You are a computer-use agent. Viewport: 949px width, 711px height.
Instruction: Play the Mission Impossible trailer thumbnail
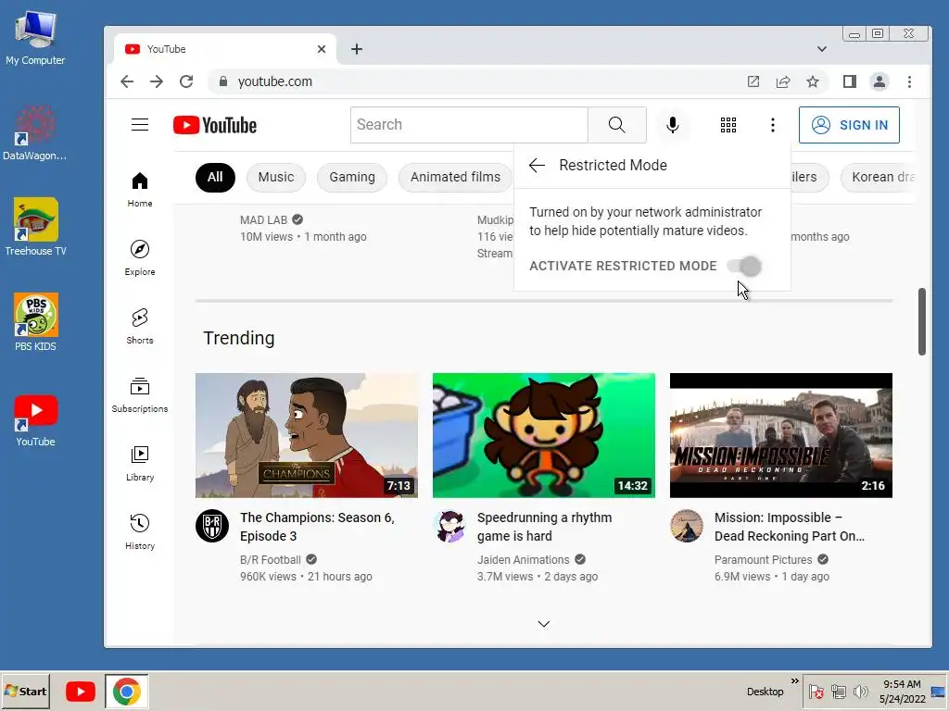[x=780, y=435]
